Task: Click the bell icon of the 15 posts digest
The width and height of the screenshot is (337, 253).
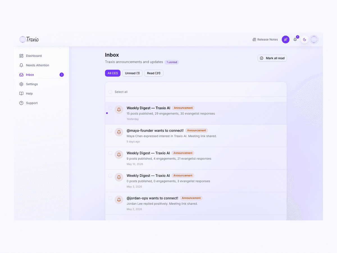Action: tap(119, 110)
